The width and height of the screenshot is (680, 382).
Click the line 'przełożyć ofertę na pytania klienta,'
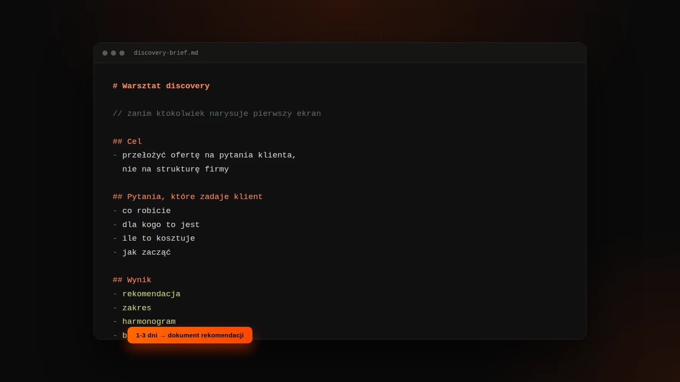pos(209,155)
